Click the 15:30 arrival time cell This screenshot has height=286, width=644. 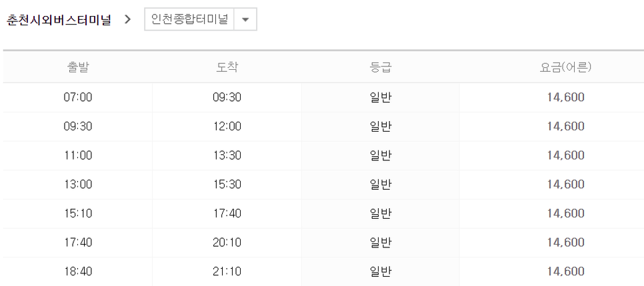227,185
